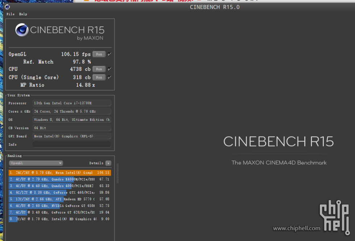The image size is (355, 241).
Task: Click the Processor field showing i7-13700K
Action: 72,103
